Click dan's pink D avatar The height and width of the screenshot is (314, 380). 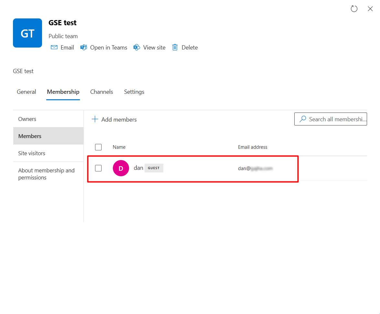point(121,168)
